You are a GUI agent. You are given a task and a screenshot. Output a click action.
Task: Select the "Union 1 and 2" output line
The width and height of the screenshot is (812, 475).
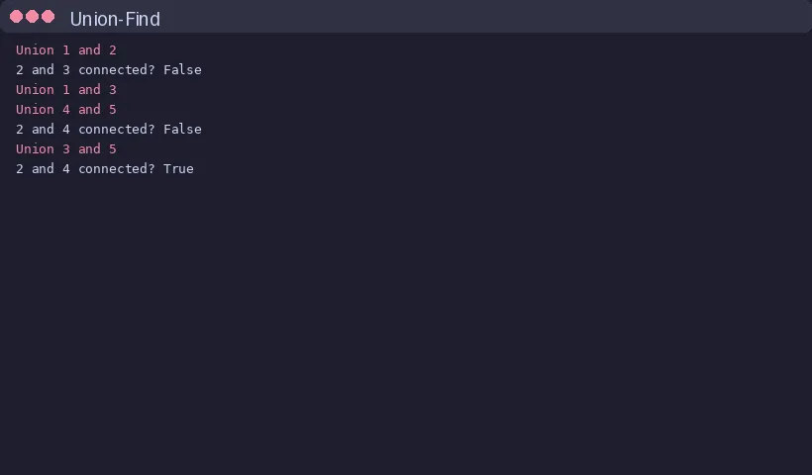click(65, 50)
